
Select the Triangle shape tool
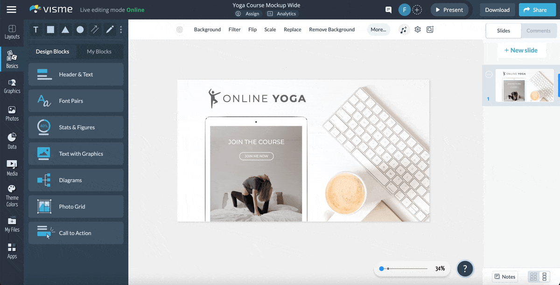coord(65,29)
